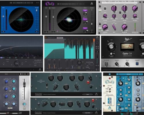
Task: Click the Dry/Wet mix knob on Opto-3A
Action: click(127, 64)
